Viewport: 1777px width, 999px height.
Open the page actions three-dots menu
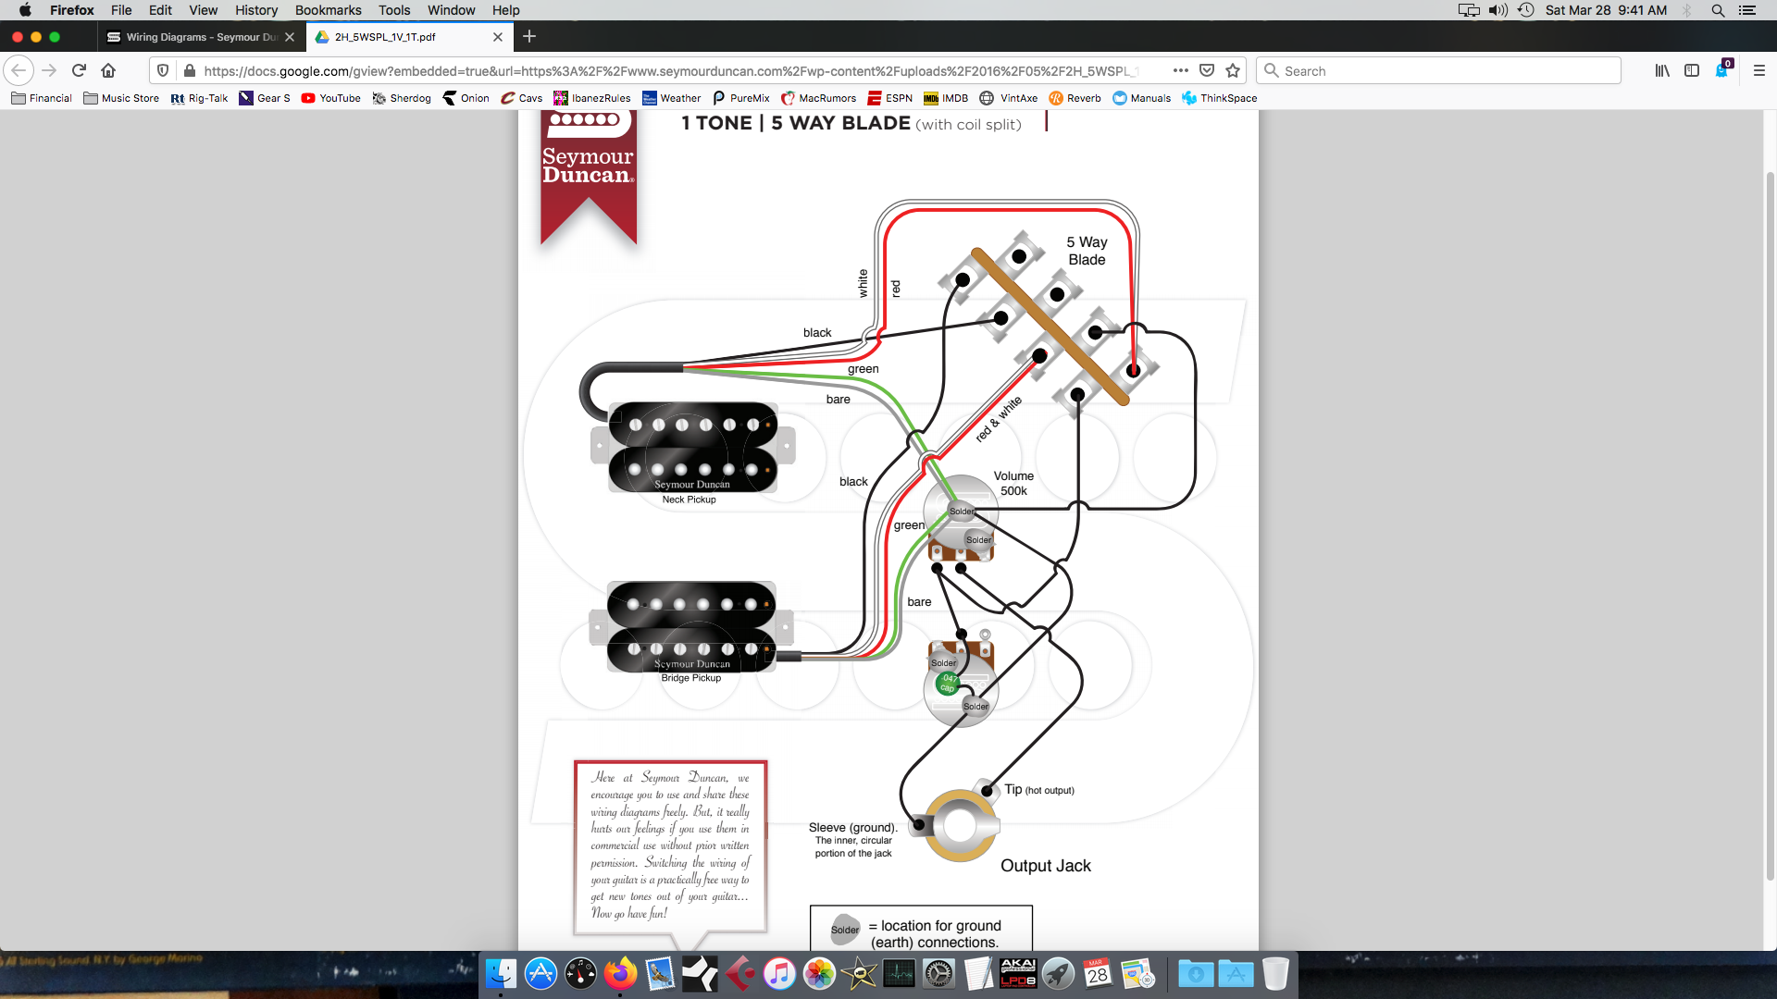1181,70
